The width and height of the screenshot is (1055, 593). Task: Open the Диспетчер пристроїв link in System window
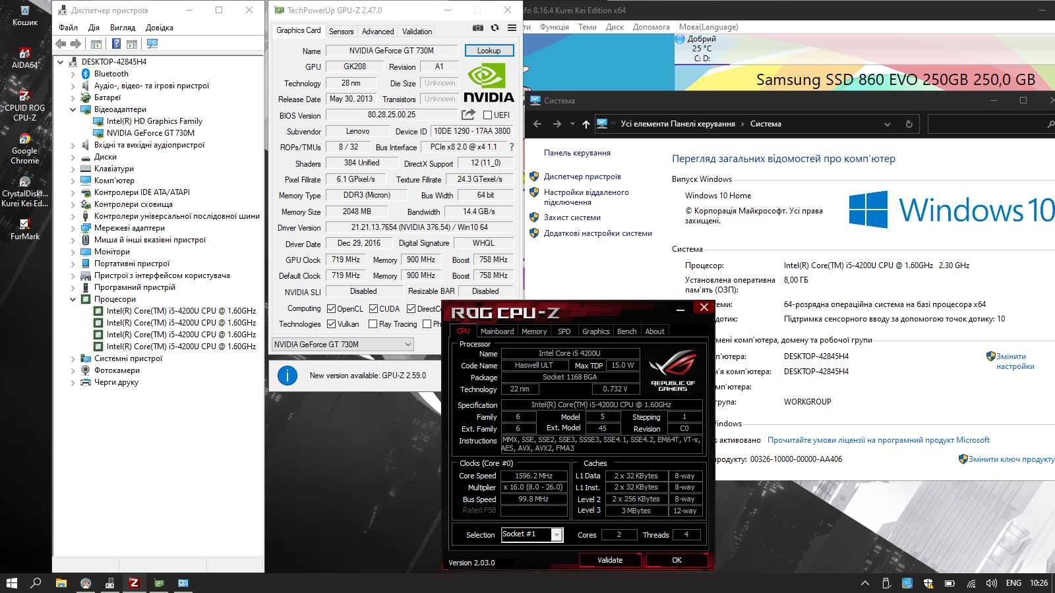coord(582,177)
